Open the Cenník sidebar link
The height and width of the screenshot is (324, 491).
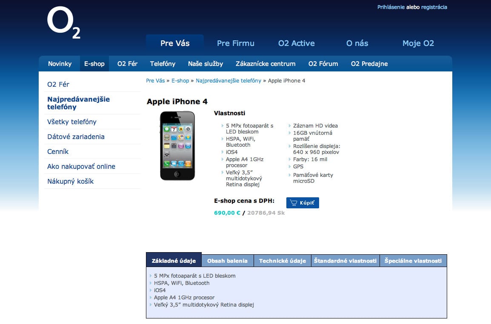tap(57, 151)
